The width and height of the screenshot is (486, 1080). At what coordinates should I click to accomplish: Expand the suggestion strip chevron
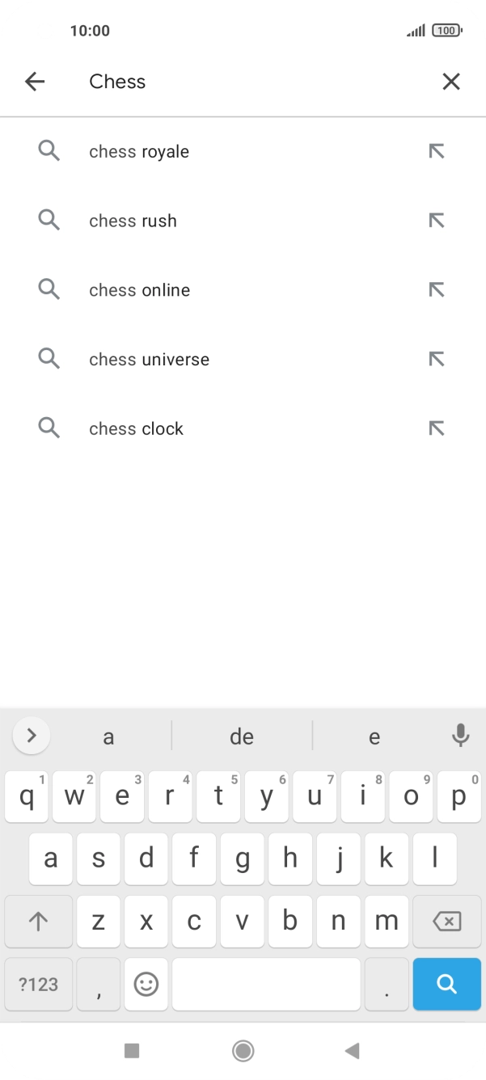coord(31,736)
